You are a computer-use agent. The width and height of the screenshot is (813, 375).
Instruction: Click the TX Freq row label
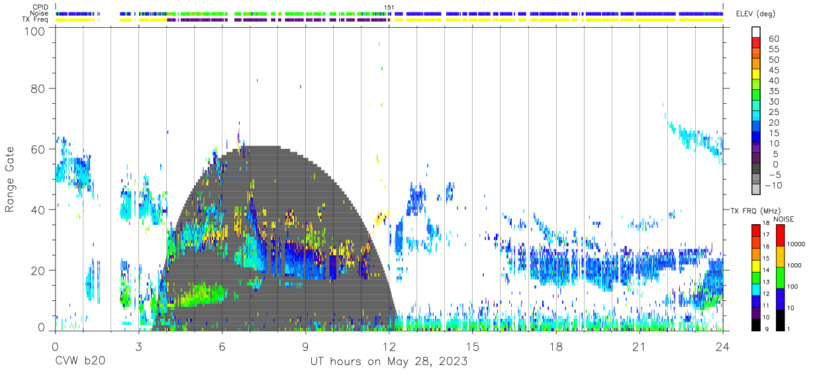[35, 20]
